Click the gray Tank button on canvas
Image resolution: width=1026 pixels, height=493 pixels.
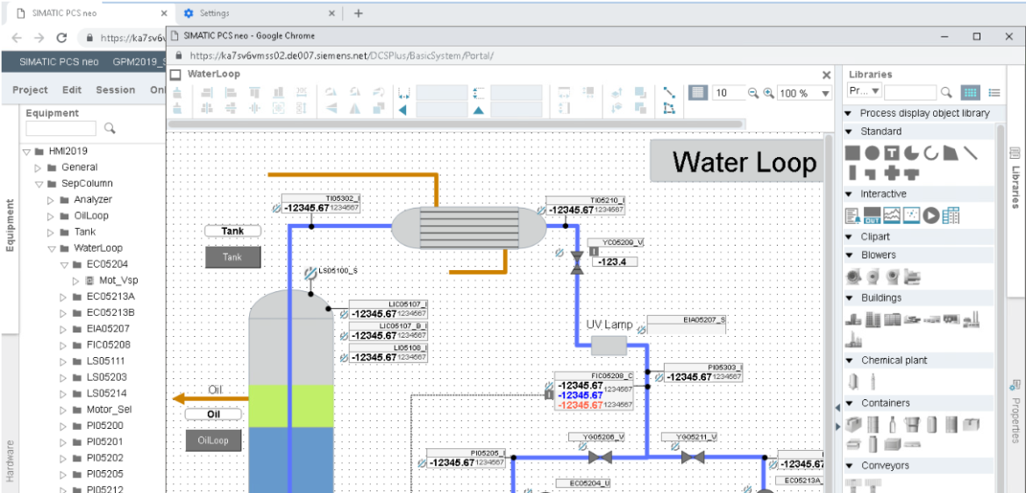tap(232, 257)
